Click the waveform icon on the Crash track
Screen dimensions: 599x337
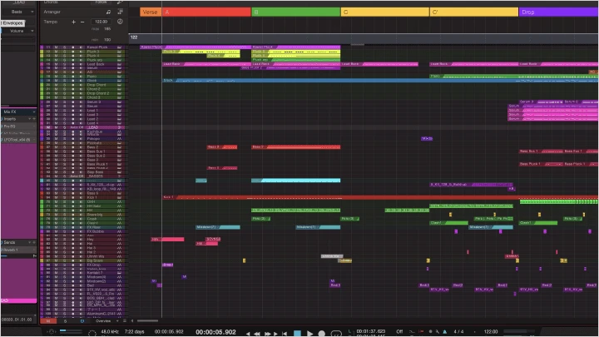tap(119, 219)
